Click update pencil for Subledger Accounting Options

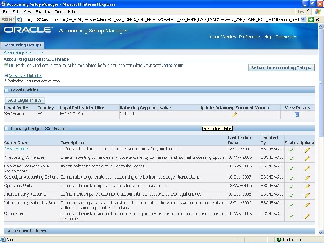pyautogui.click(x=307, y=178)
